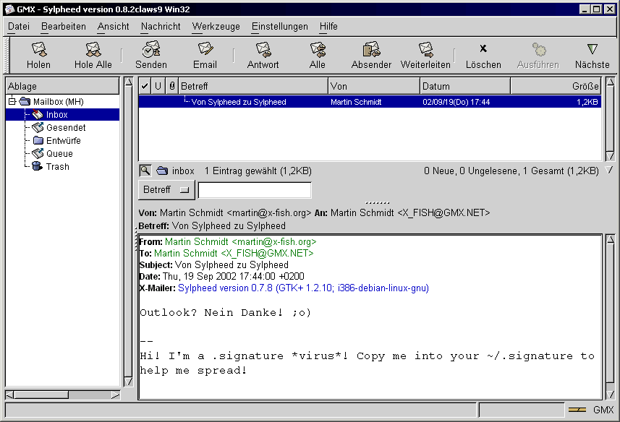Screen dimensions: 620x422
Task: Sort by the unread U column
Action: [x=158, y=86]
